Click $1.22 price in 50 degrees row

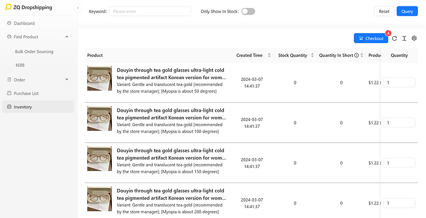point(374,83)
